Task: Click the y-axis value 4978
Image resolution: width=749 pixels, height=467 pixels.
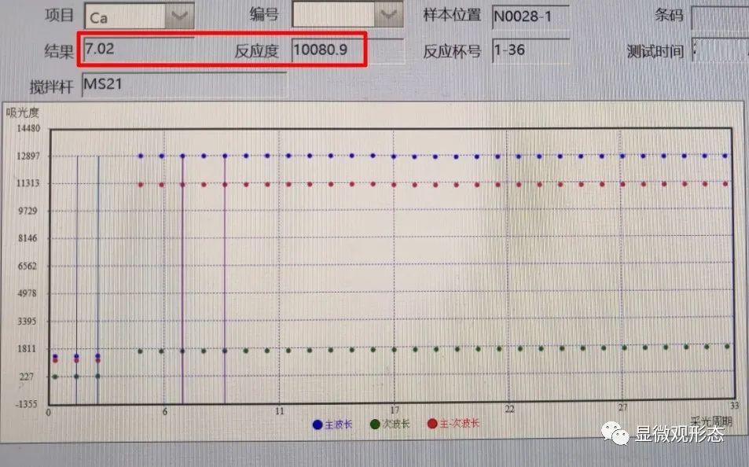Action: click(28, 293)
